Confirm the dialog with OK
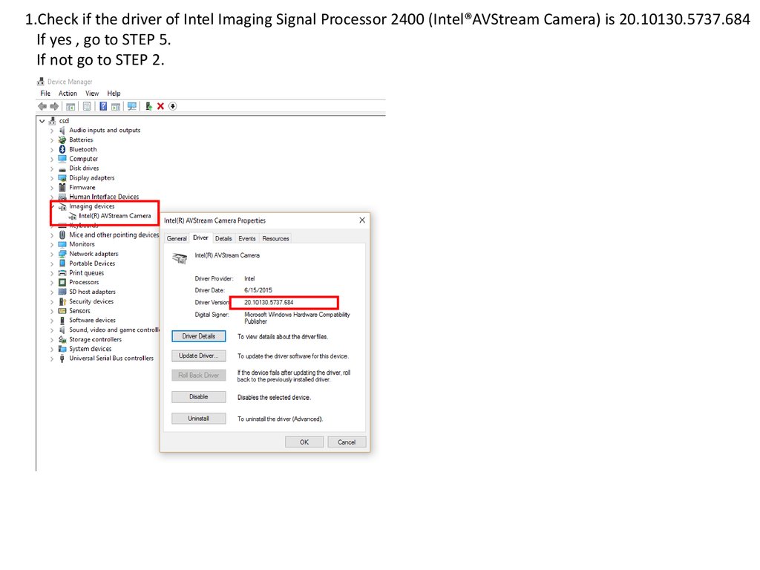This screenshot has height=570, width=760. [x=304, y=442]
